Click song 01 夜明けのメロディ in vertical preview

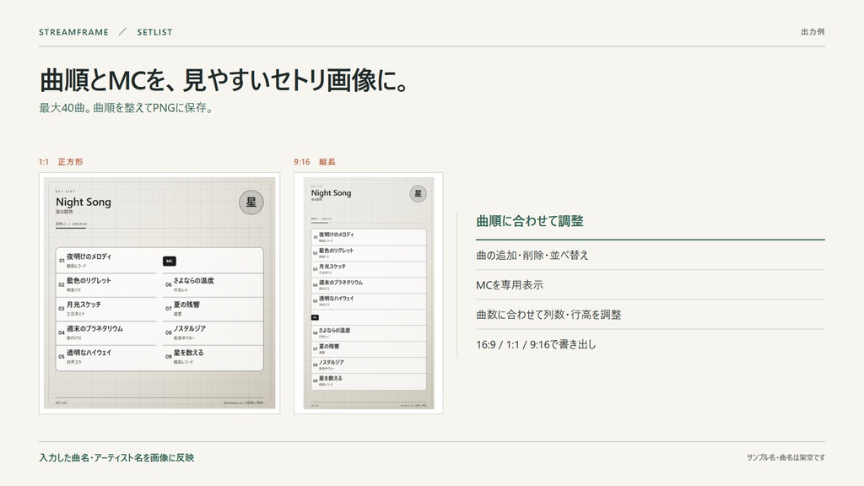[369, 237]
